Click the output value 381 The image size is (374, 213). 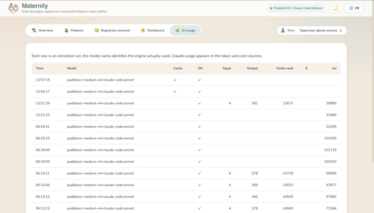click(254, 103)
